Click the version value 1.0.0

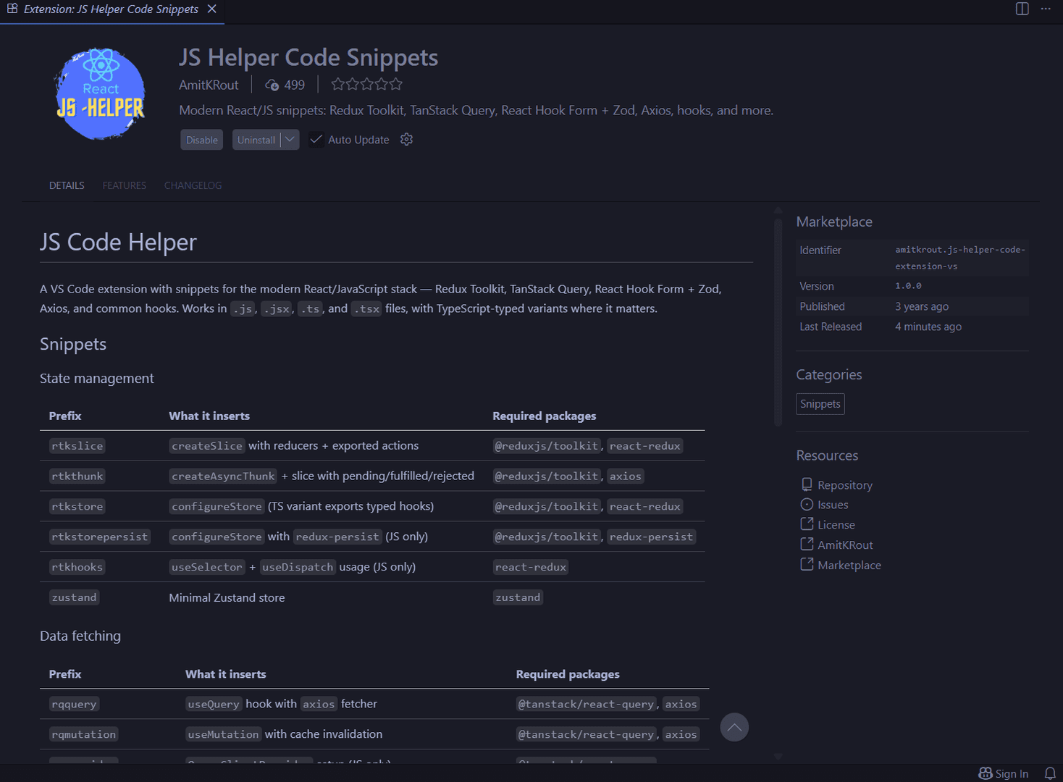[x=908, y=286]
